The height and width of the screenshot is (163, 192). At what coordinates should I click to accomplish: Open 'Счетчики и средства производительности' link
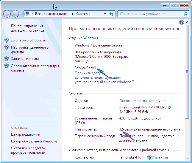tap(28, 150)
